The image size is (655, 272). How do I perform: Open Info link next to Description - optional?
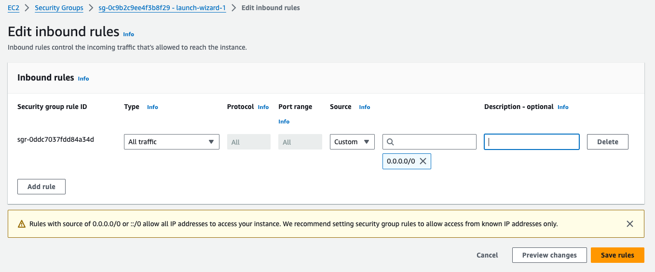[563, 107]
